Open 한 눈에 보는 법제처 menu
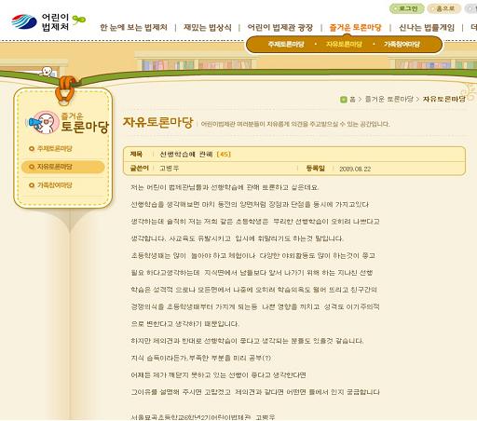Screen dimensions: 477x421 click(134, 28)
